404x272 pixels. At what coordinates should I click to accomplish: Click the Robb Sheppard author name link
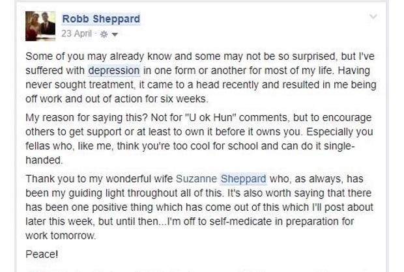coord(101,19)
